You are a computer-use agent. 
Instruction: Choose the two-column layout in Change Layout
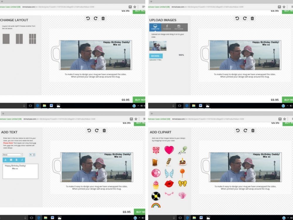[x=19, y=39]
